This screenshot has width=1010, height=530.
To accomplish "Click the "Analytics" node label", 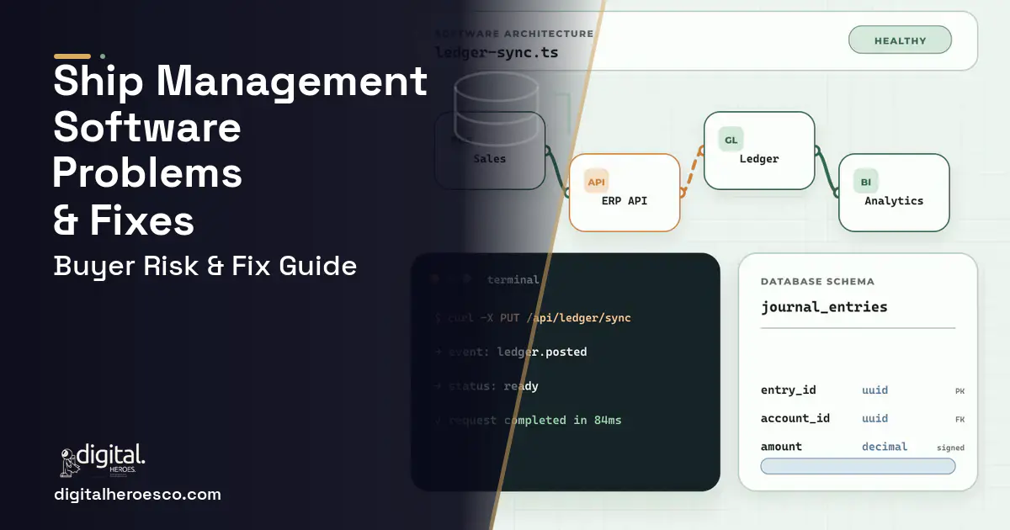I will coord(894,201).
